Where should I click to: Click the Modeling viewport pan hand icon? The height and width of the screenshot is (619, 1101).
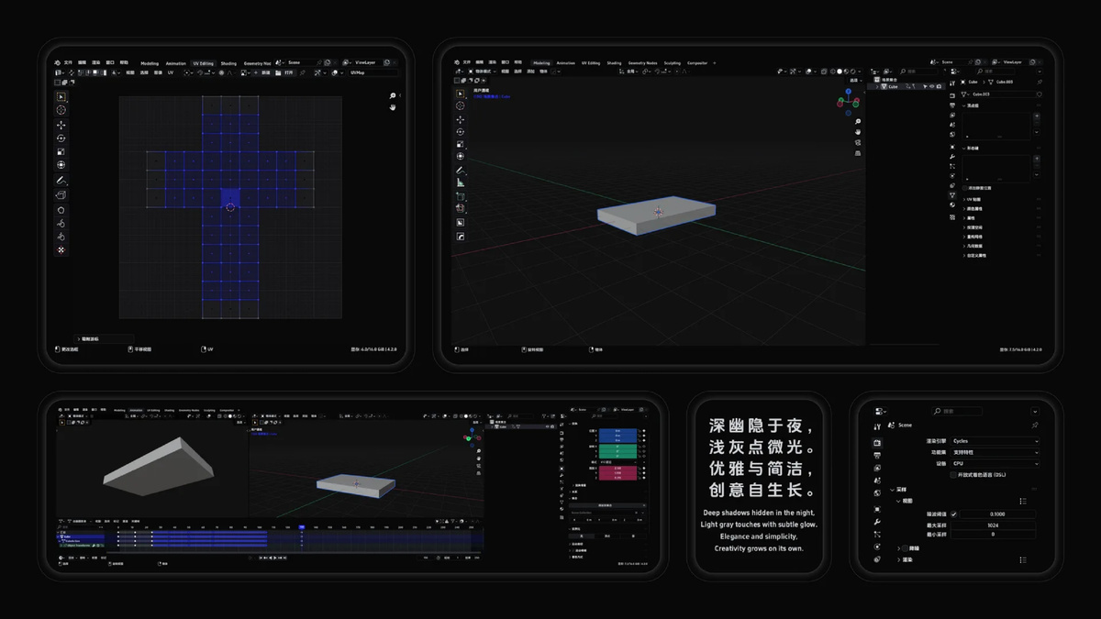point(858,131)
